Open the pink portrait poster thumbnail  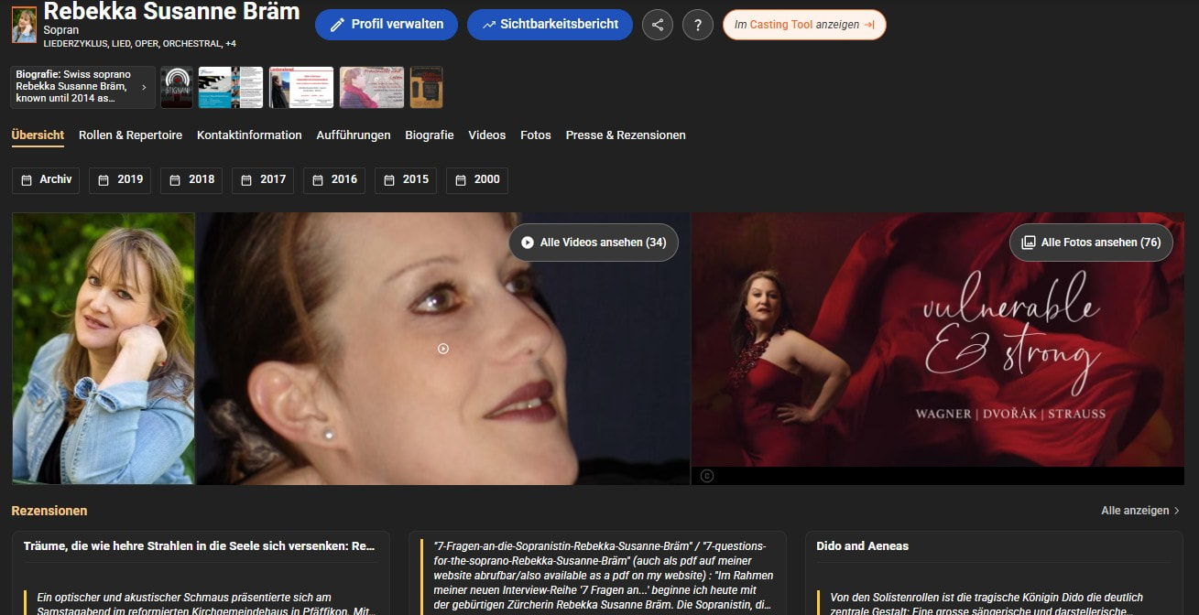[372, 87]
